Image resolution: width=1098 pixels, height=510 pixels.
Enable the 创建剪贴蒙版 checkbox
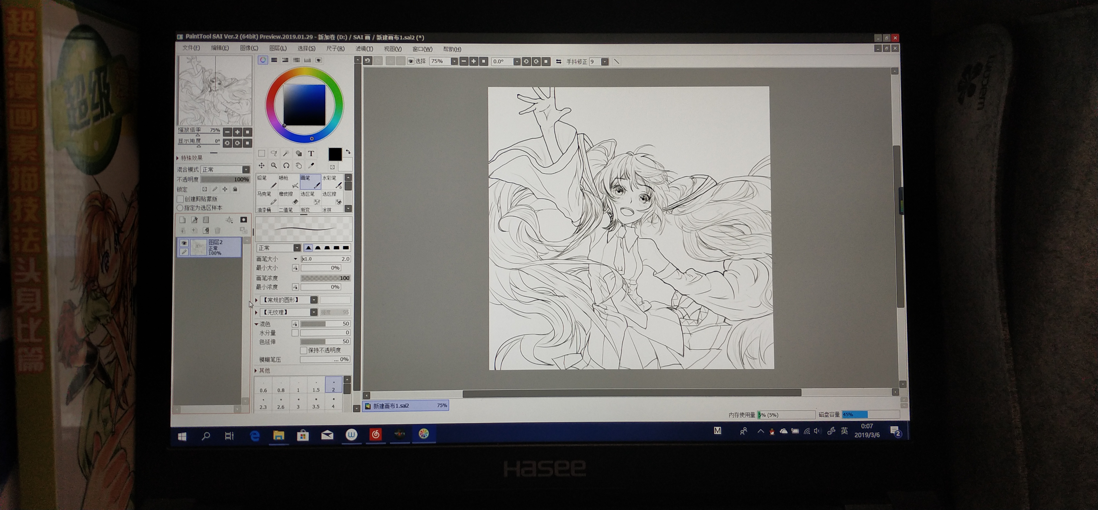(x=180, y=199)
